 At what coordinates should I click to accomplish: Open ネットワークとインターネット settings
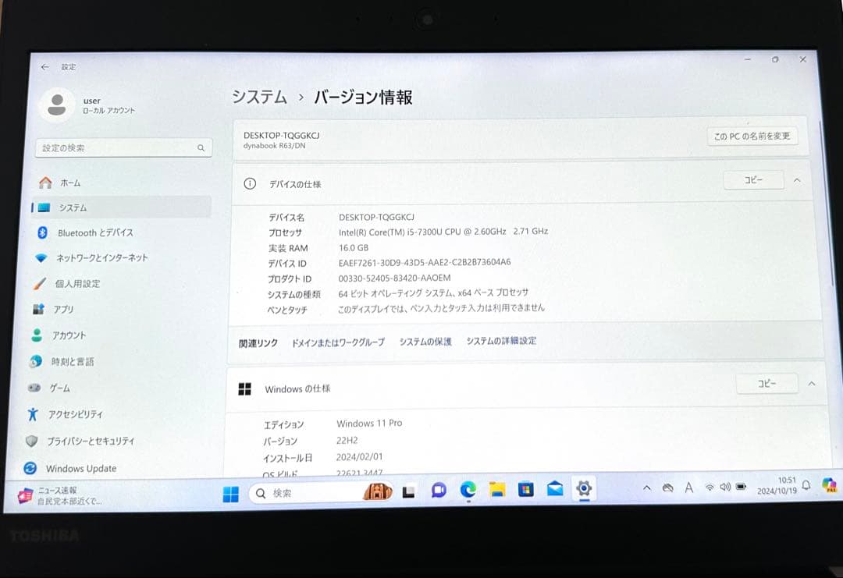[x=101, y=258]
